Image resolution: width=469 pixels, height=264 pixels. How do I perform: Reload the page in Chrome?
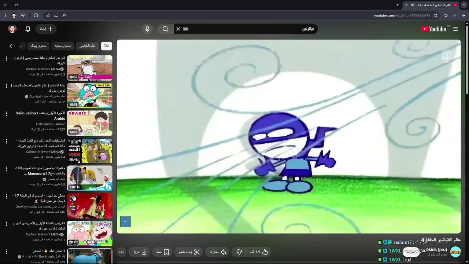click(x=446, y=15)
